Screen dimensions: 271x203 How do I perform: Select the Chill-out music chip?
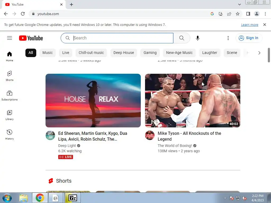click(x=91, y=53)
